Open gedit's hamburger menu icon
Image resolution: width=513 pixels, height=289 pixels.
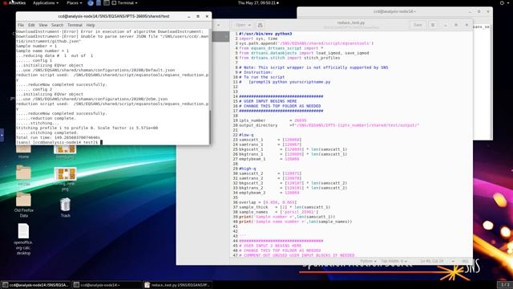(433, 25)
